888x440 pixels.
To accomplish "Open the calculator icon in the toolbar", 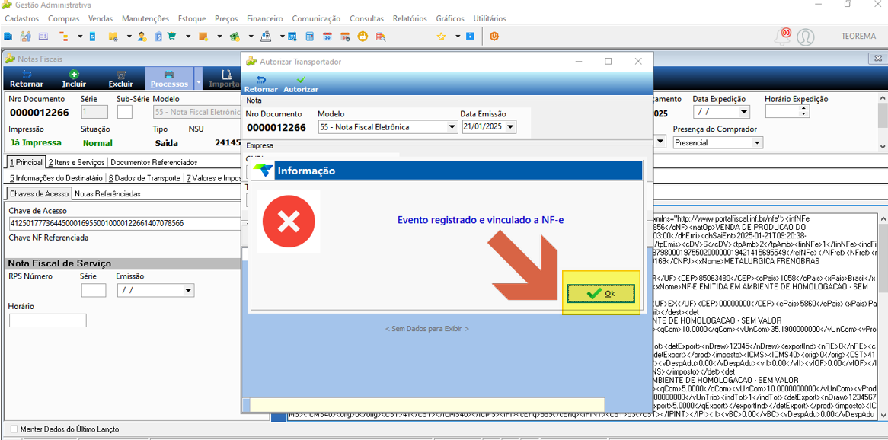I will (309, 37).
